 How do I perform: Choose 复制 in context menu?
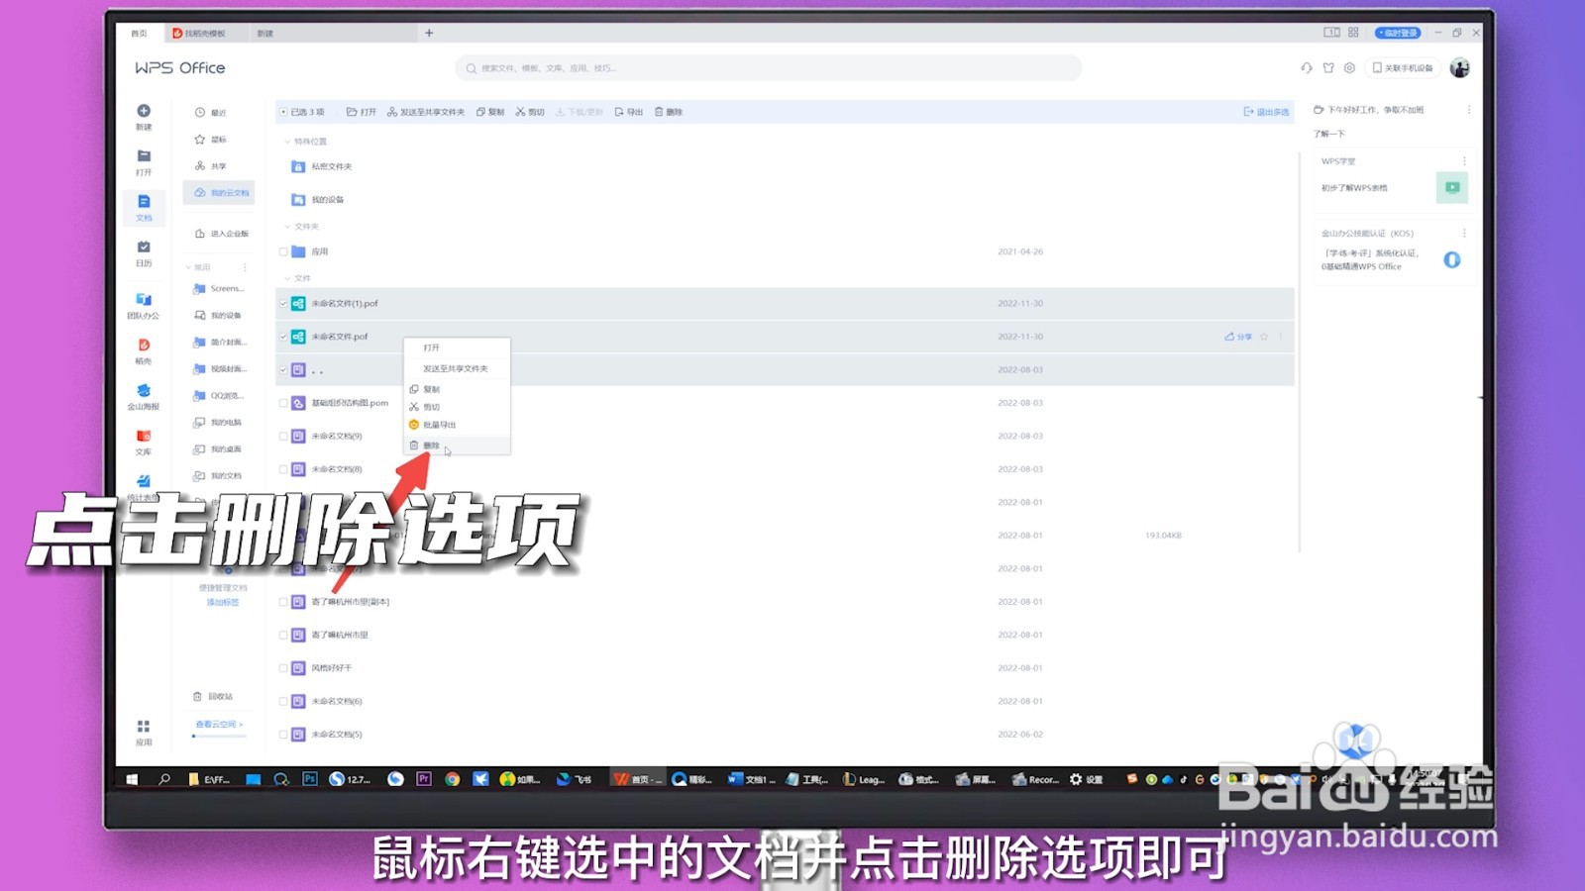pos(457,389)
